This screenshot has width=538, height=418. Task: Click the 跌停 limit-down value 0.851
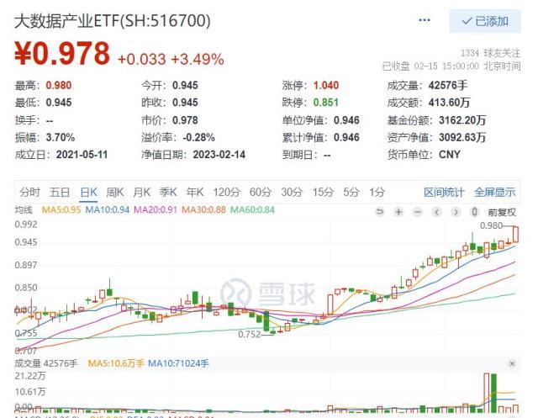click(x=325, y=103)
